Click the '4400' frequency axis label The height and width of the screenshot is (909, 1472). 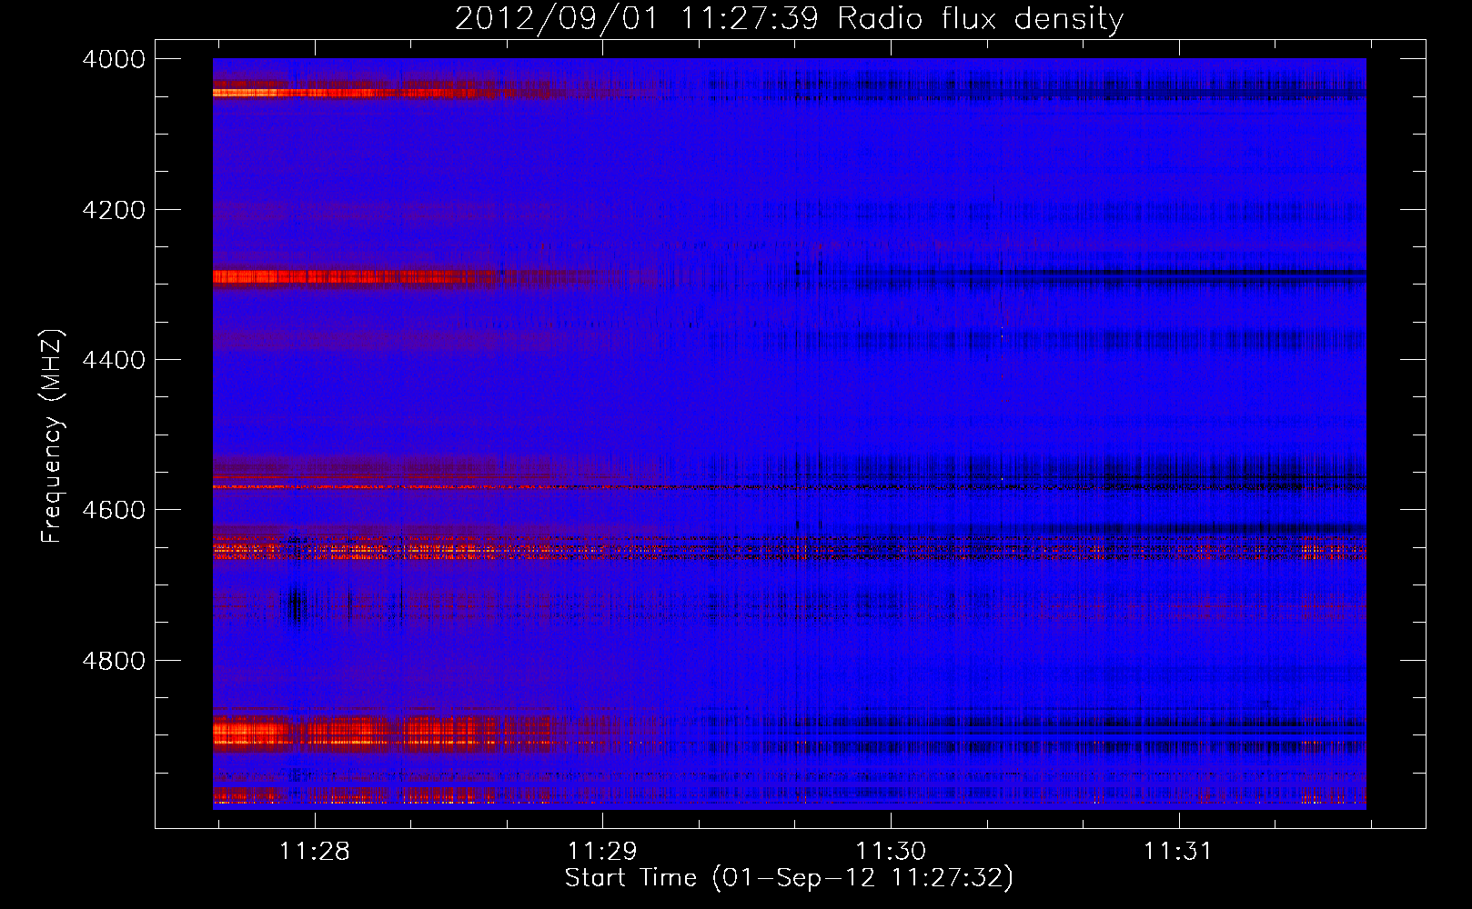tap(114, 360)
